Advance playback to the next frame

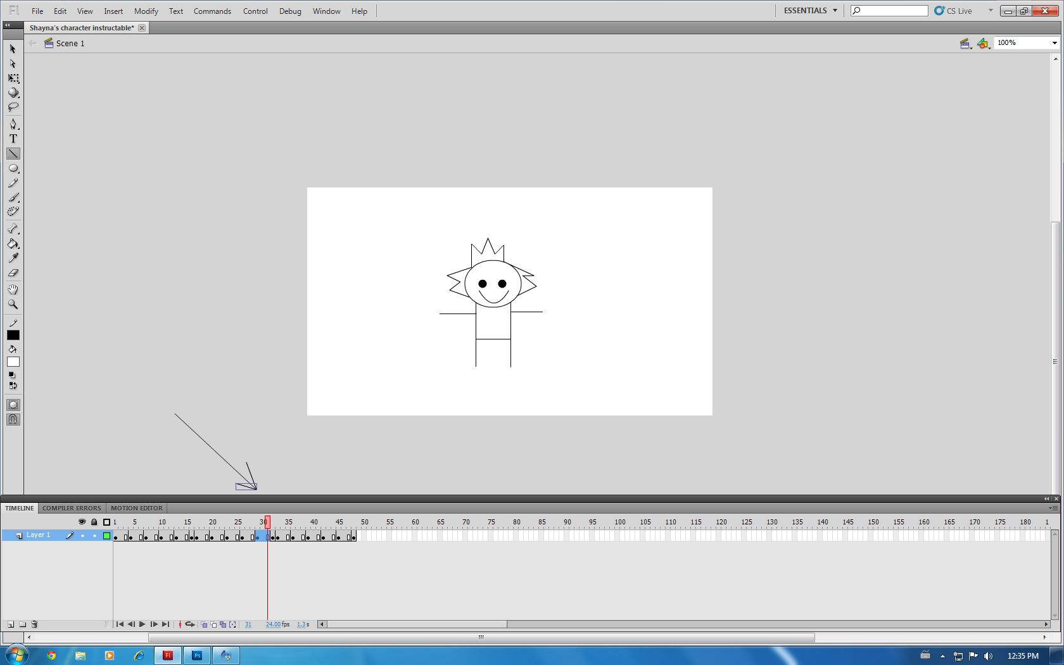pos(154,624)
